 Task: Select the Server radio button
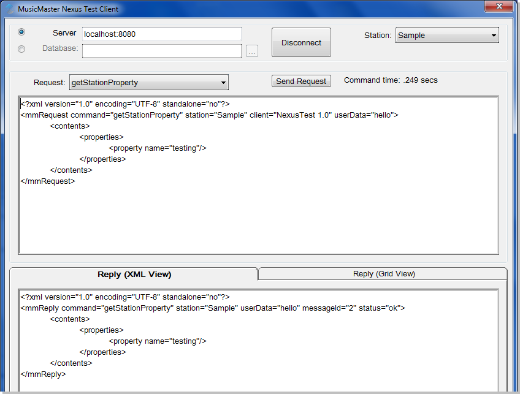[21, 32]
